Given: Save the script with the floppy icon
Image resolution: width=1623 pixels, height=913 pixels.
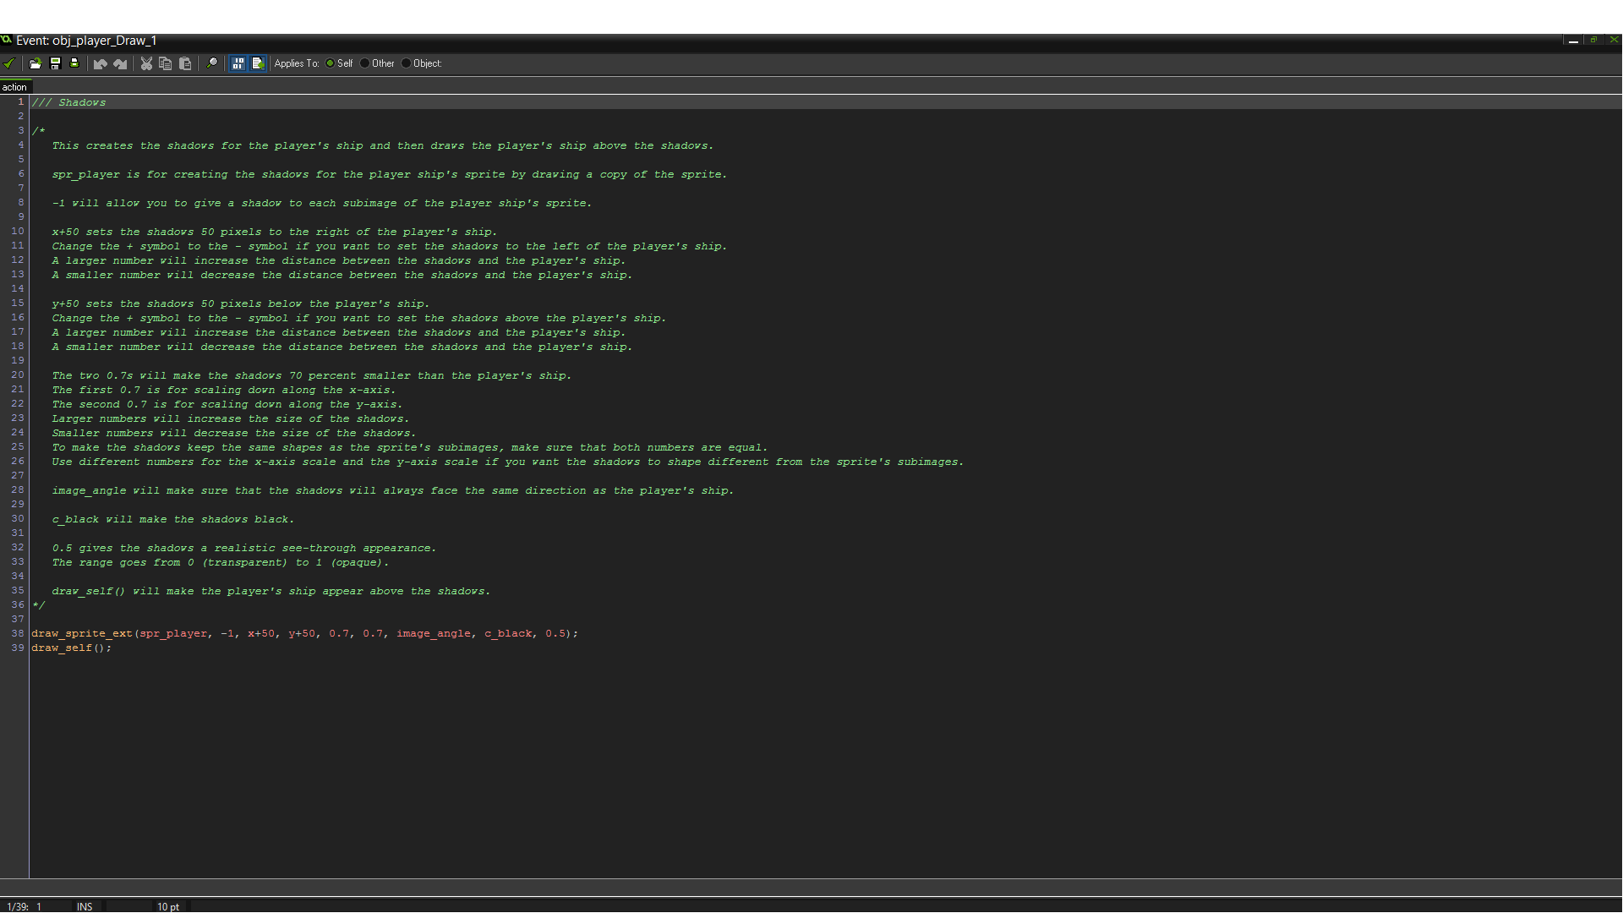Looking at the screenshot, I should tap(55, 63).
